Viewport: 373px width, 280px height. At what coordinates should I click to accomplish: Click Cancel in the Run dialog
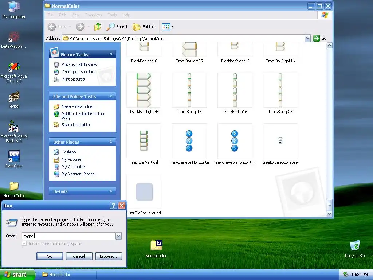click(x=79, y=256)
